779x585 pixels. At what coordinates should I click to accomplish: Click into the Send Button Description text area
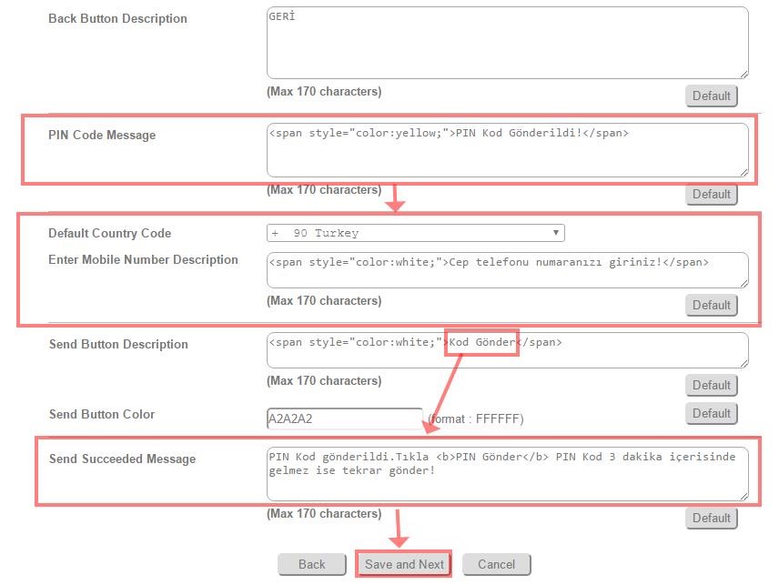507,350
